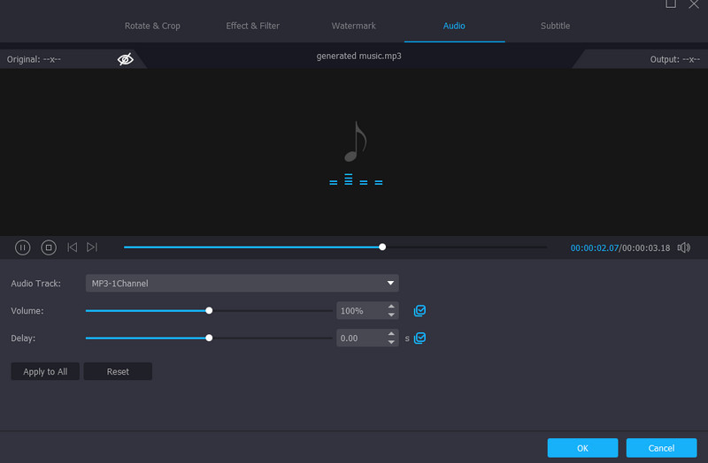
Task: Click the Reset button
Action: click(x=118, y=372)
